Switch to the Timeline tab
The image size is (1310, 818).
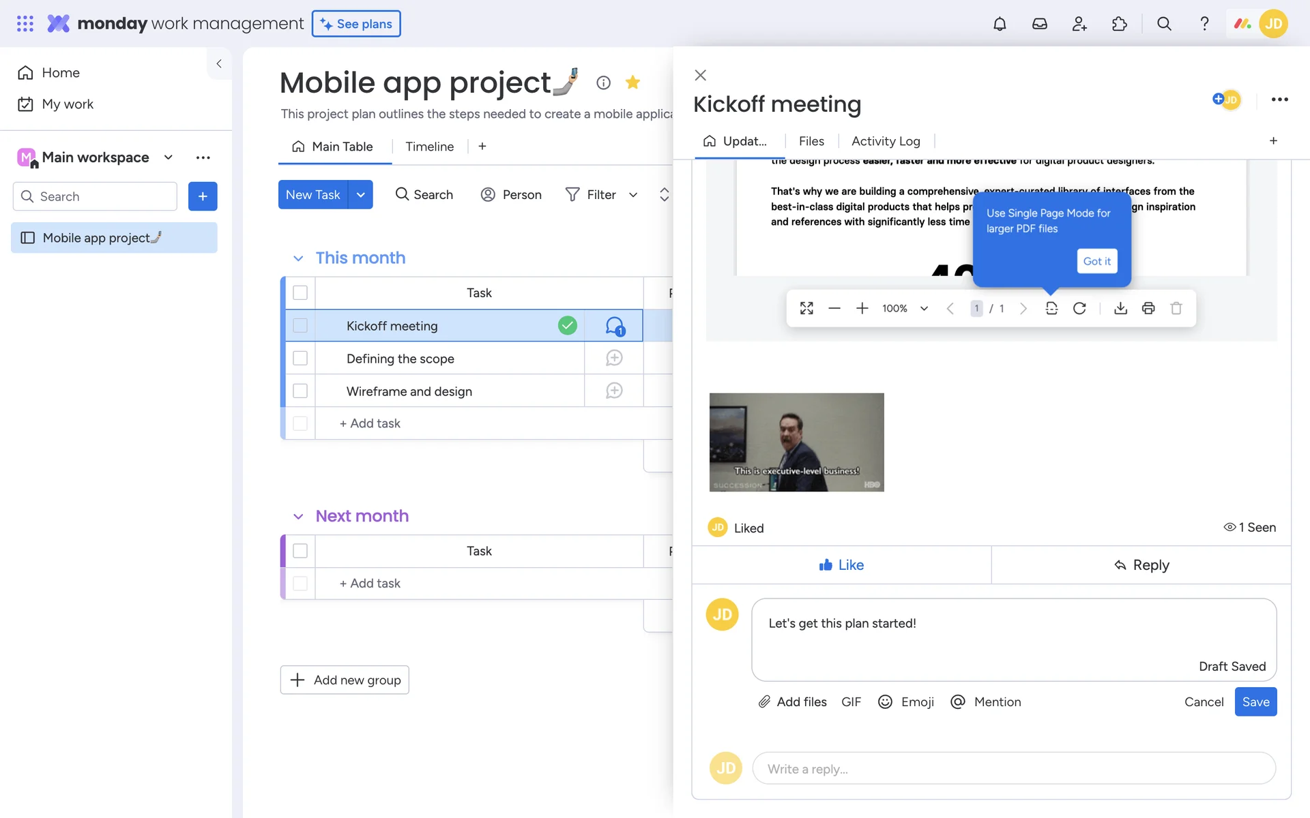[x=429, y=147]
